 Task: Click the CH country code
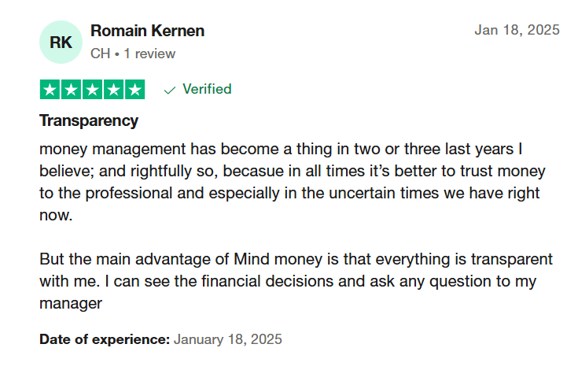101,54
